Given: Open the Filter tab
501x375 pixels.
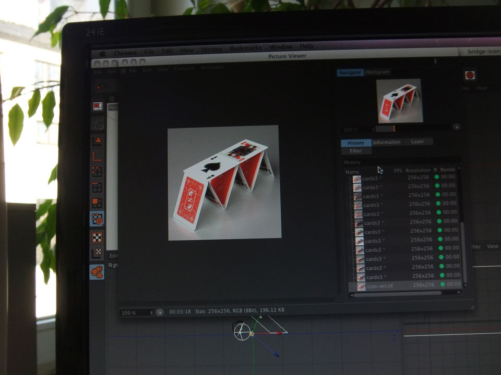Looking at the screenshot, I should pyautogui.click(x=356, y=151).
